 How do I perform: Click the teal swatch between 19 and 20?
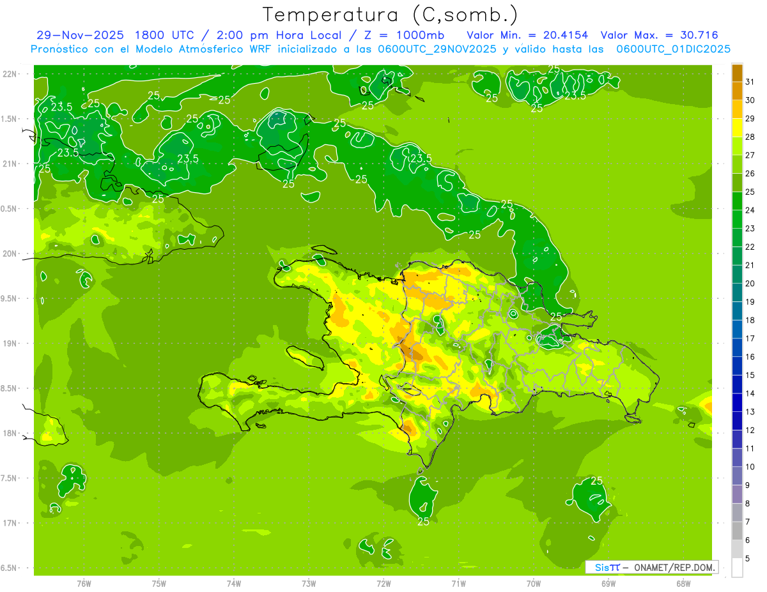[x=737, y=293]
